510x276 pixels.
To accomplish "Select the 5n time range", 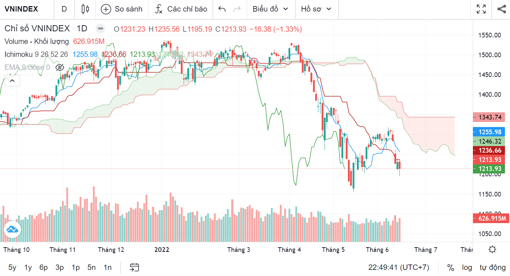I will pos(91,267).
